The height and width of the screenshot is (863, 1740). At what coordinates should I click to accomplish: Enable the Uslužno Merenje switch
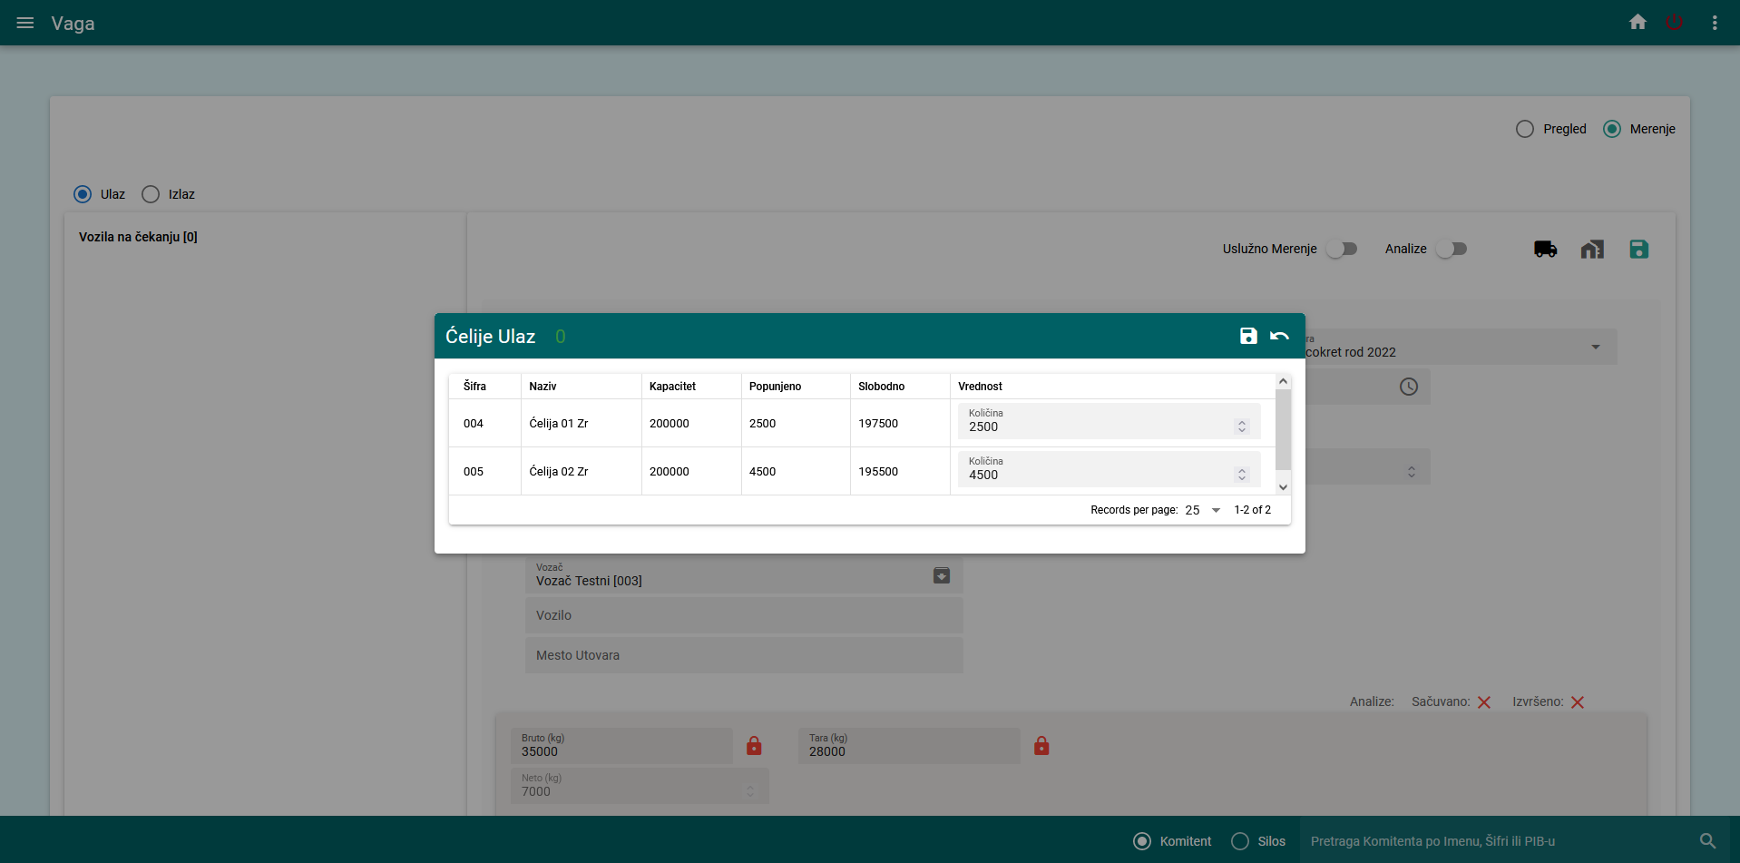click(x=1342, y=249)
